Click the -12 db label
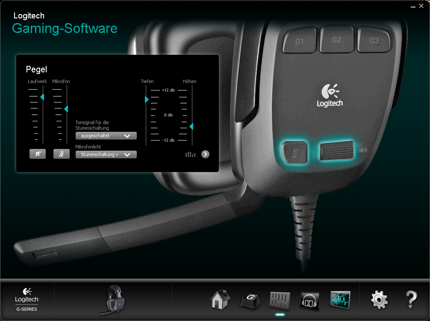 [x=168, y=140]
